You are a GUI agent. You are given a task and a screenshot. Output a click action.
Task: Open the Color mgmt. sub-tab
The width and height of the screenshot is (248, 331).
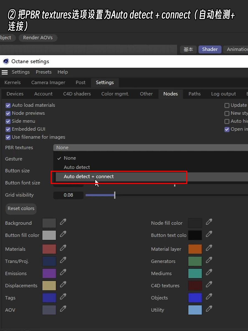115,94
